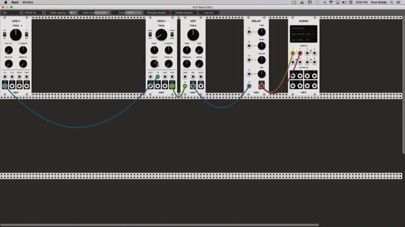This screenshot has width=405, height=227.
Task: Click AUDIO module input 1 jack
Action: tap(292, 53)
